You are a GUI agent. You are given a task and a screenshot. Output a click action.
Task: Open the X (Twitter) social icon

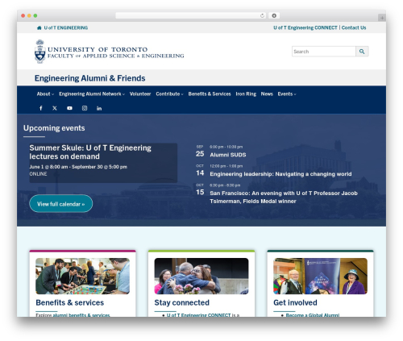tap(55, 108)
